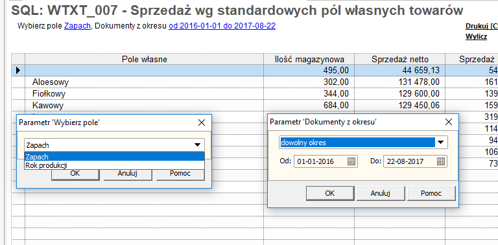Select Zapach from the dropdown list
Image resolution: width=498 pixels, height=245 pixels.
pyautogui.click(x=114, y=157)
